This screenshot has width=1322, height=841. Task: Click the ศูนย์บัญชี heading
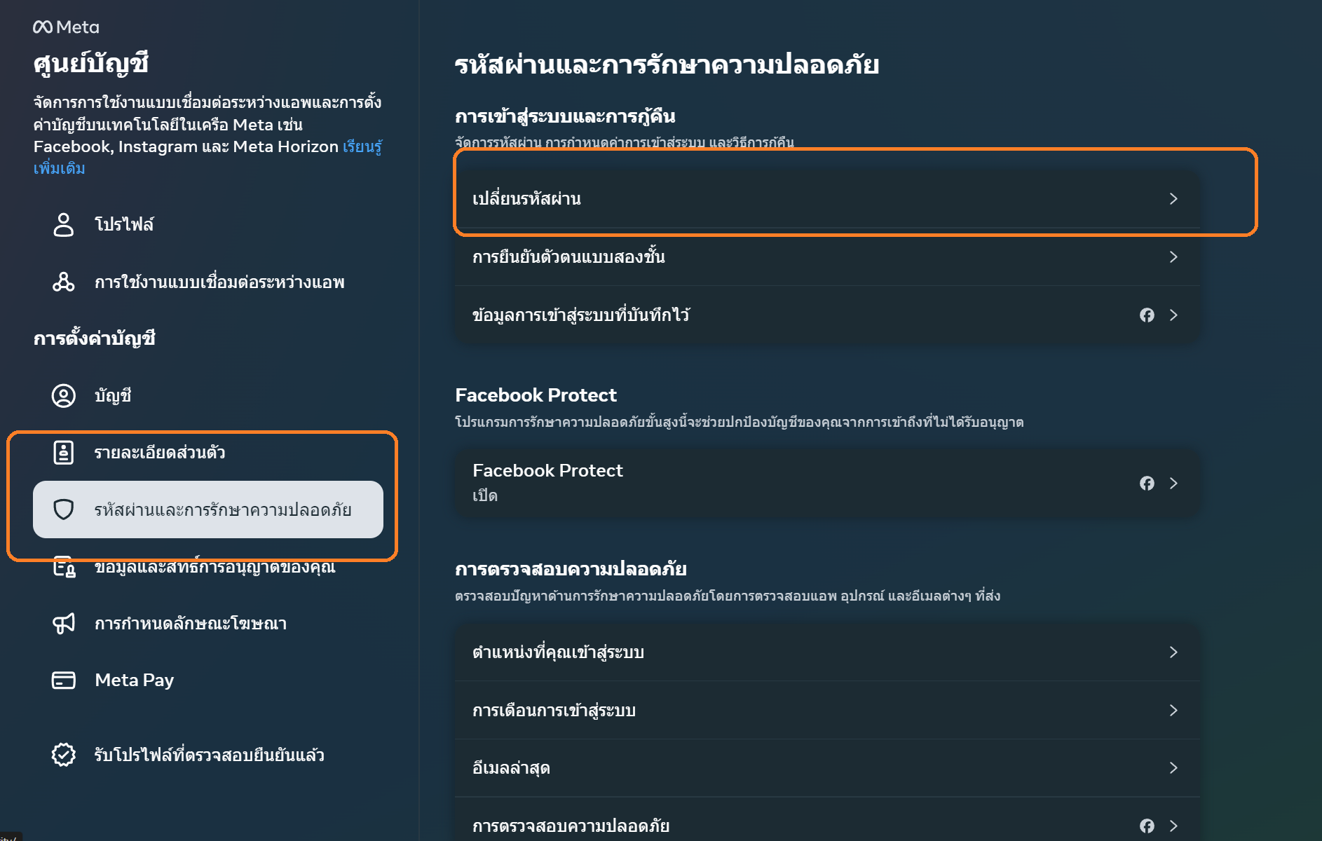point(91,64)
